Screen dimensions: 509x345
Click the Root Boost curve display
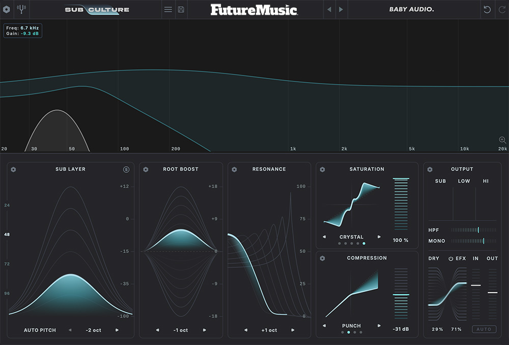(x=181, y=251)
